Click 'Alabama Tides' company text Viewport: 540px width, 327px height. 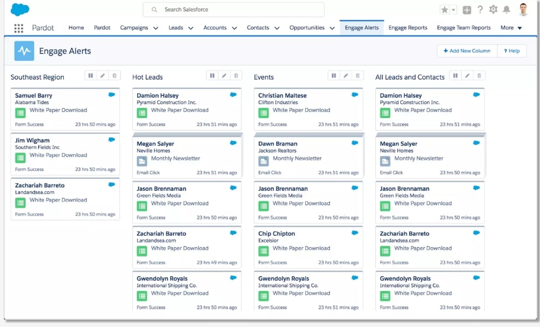(32, 102)
